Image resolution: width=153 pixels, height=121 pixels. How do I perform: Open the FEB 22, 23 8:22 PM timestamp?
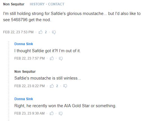[30, 86]
